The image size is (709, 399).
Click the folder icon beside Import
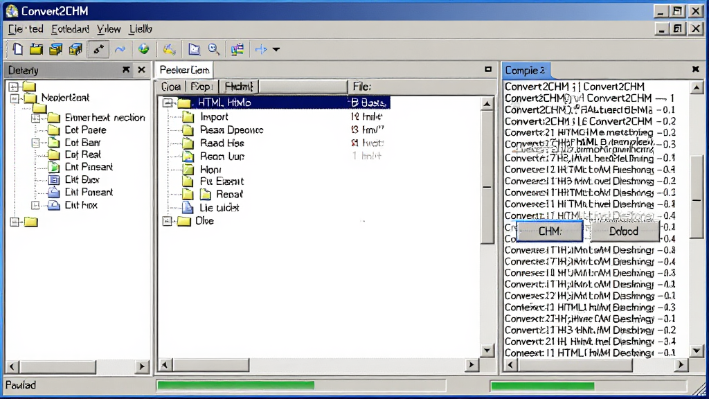(188, 117)
